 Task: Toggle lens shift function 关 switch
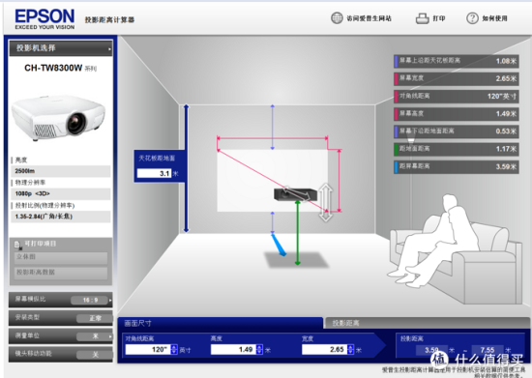pos(95,354)
